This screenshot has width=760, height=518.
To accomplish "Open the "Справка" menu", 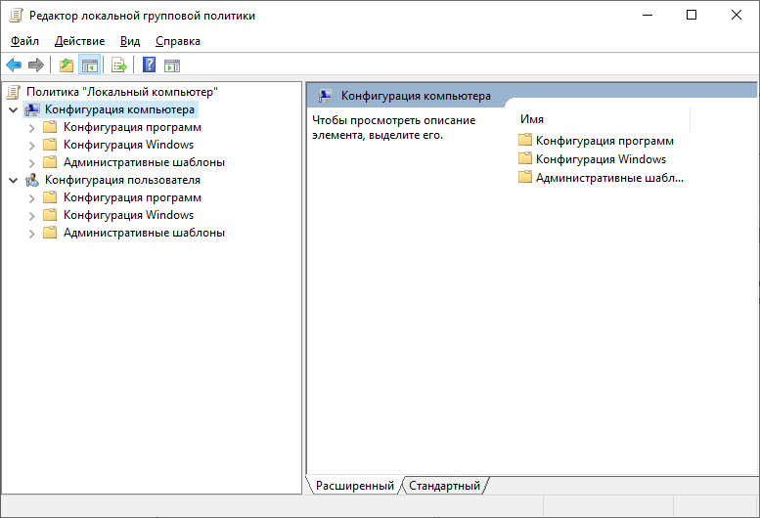I will click(177, 41).
